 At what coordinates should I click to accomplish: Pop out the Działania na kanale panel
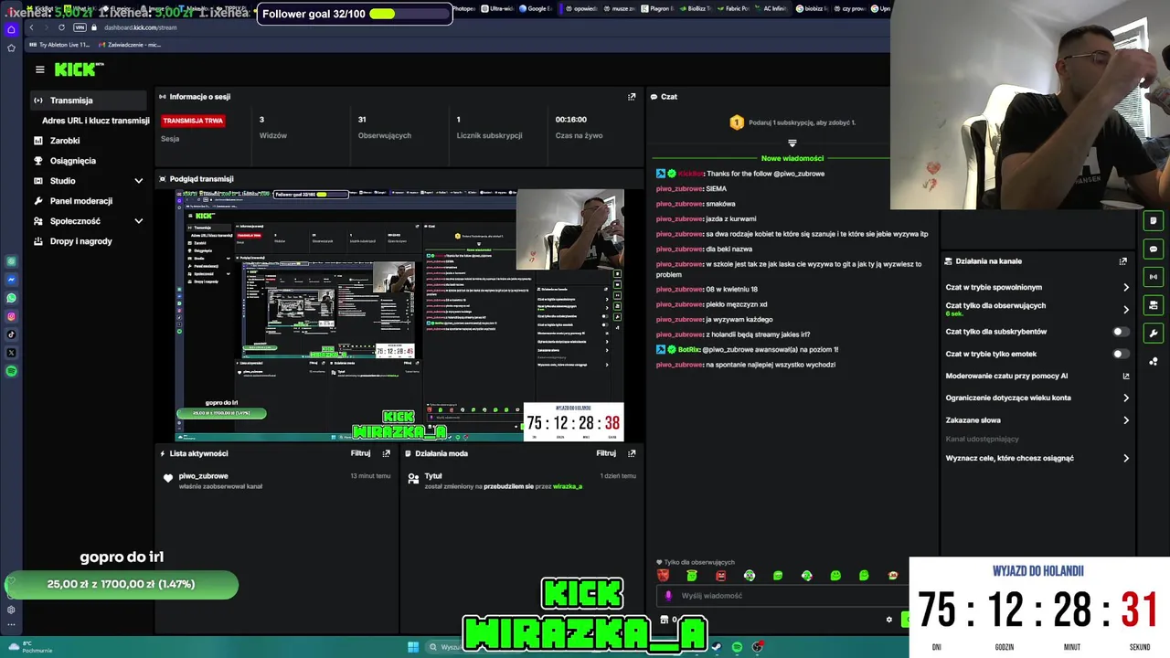[x=1123, y=261]
